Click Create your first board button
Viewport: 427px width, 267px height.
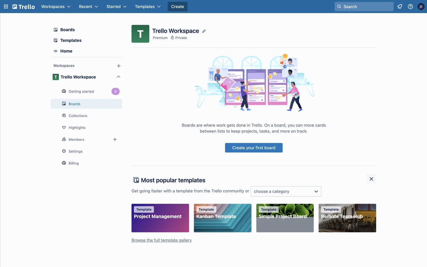pyautogui.click(x=254, y=148)
